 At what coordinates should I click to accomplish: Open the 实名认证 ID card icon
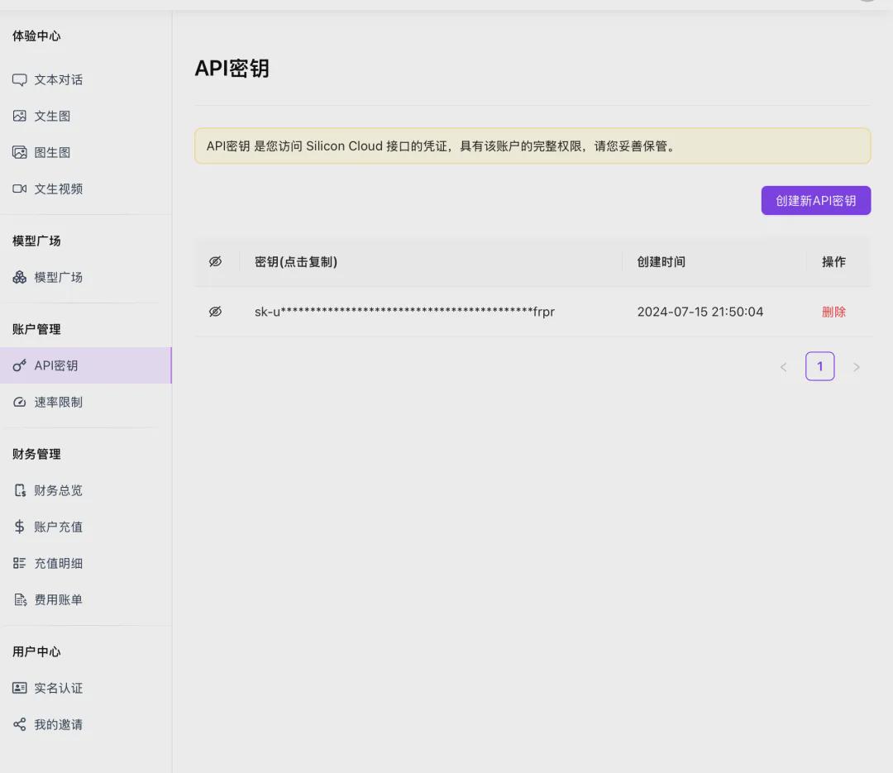[20, 689]
